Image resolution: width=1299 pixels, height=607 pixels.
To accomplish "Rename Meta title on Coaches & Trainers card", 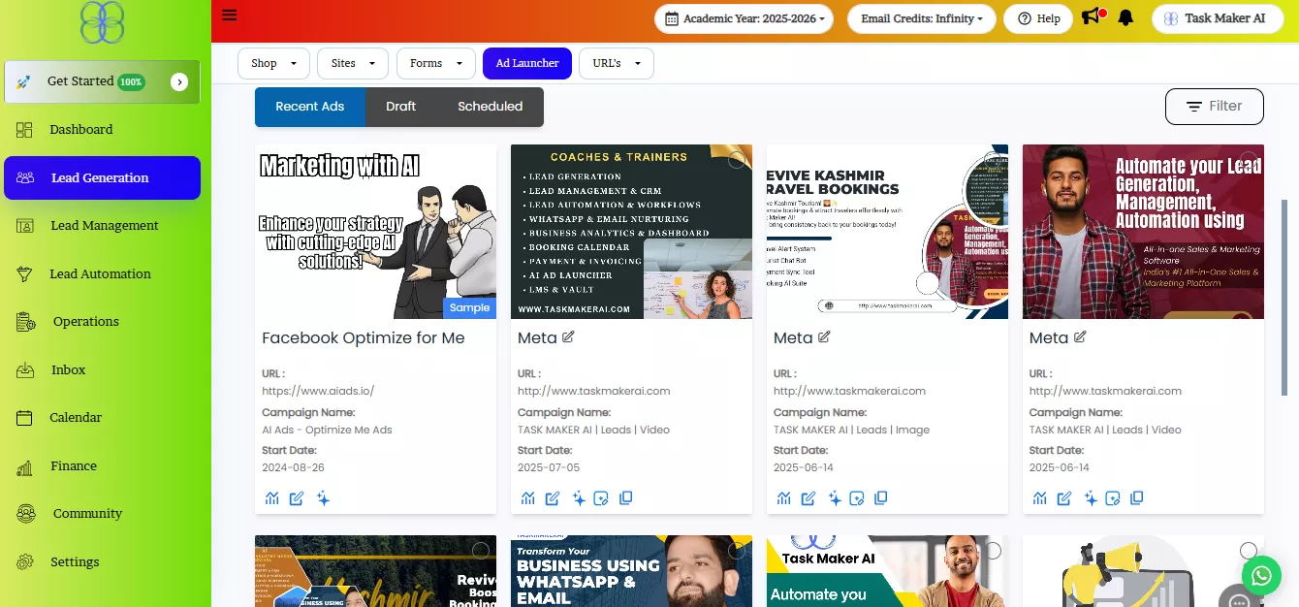I will (568, 337).
